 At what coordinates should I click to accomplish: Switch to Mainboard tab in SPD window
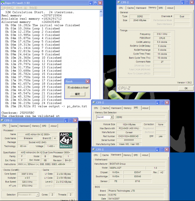[x=116, y=108]
